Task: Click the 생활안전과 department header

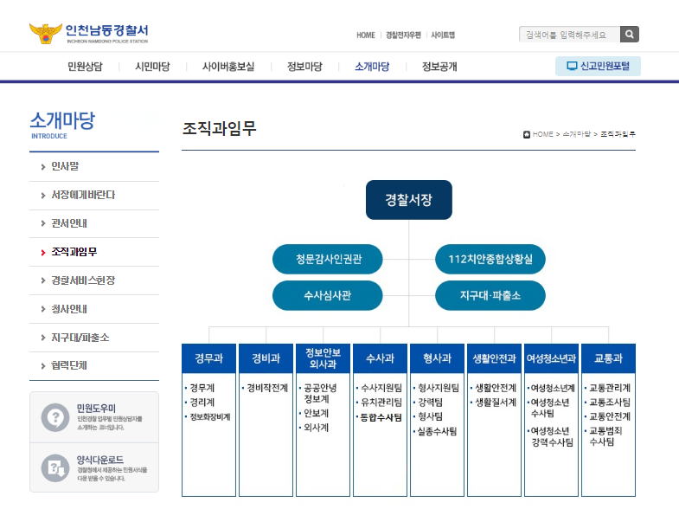Action: 494,358
